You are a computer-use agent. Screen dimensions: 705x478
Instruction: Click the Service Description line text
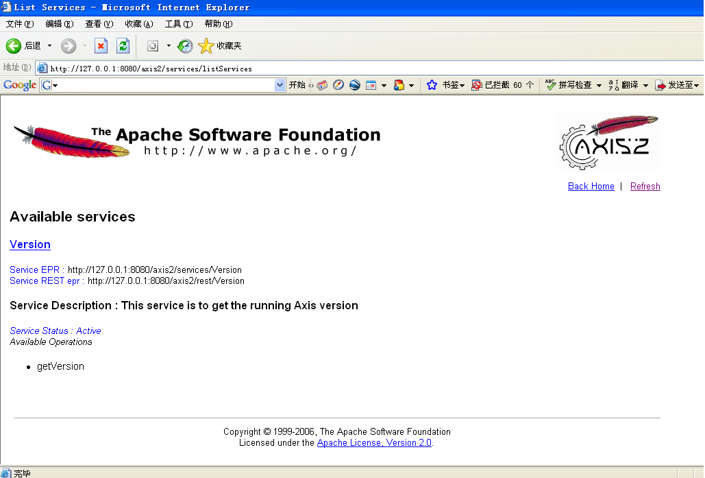[184, 306]
